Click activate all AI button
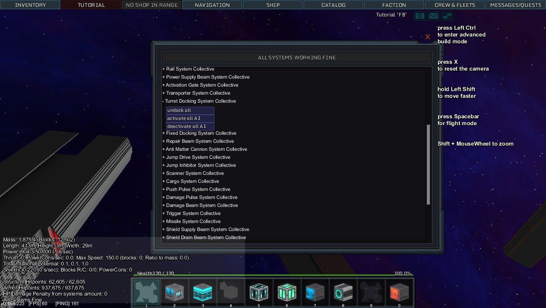 click(190, 118)
